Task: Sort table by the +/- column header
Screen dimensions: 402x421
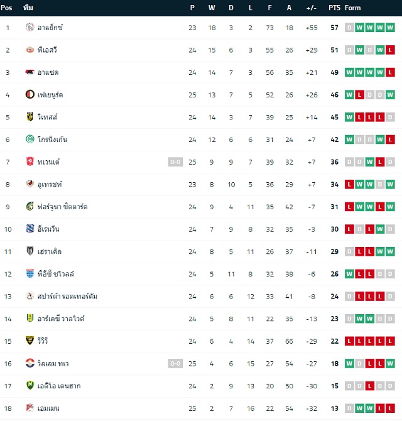Action: [312, 8]
